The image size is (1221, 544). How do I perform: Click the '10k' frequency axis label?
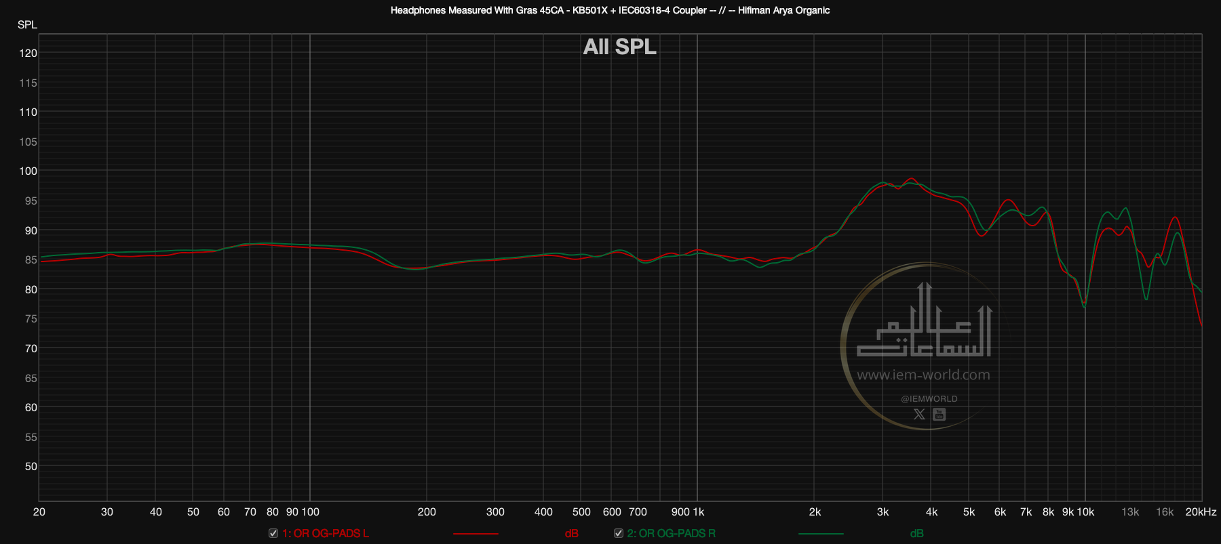pyautogui.click(x=1085, y=511)
